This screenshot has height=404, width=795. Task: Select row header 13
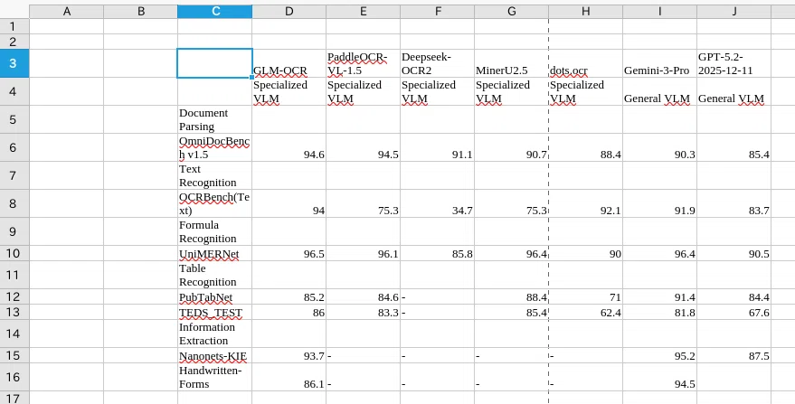14,312
